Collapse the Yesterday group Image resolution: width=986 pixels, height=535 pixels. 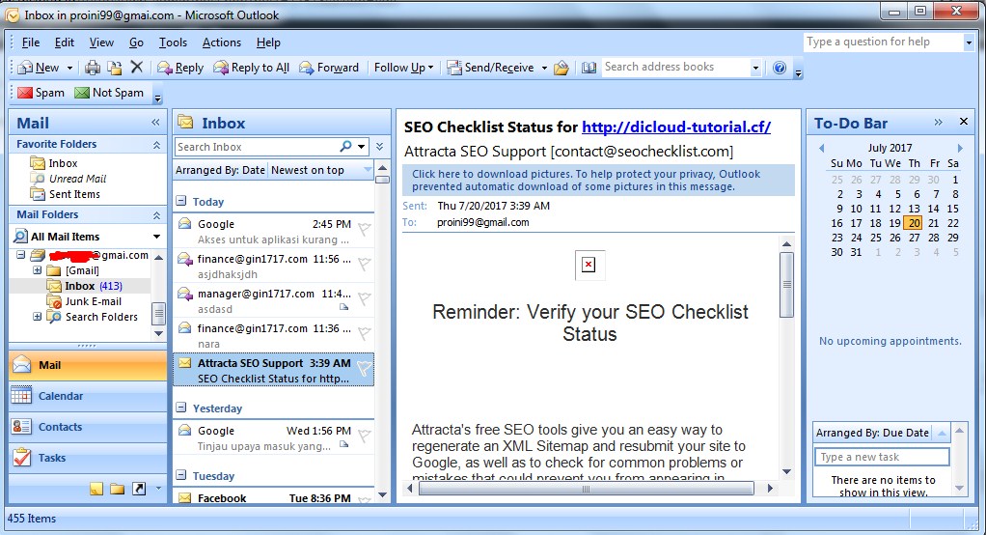181,408
